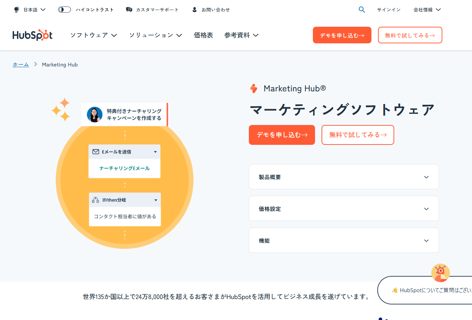This screenshot has height=320, width=472.
Task: Click the Marketing Hub lightning bolt icon
Action: tap(254, 88)
